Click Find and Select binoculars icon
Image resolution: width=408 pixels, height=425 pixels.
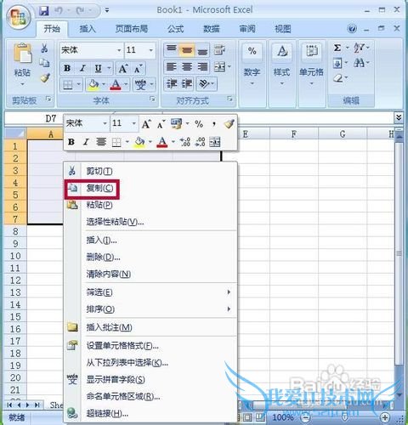click(x=360, y=63)
